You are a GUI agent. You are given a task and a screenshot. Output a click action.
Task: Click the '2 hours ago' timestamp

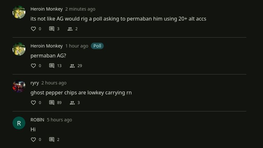pos(54,83)
